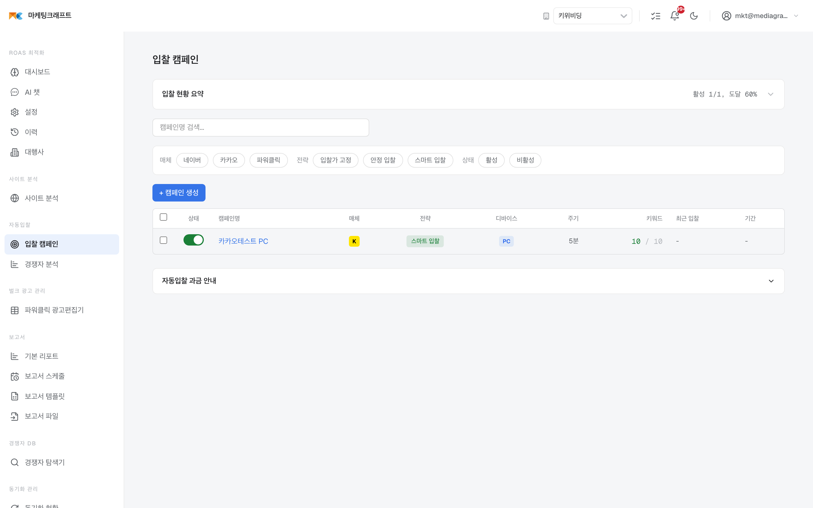Click the 키워드 column header
The height and width of the screenshot is (508, 813).
point(654,218)
